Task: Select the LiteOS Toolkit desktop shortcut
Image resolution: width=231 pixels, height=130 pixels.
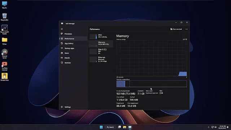Action: point(4,30)
